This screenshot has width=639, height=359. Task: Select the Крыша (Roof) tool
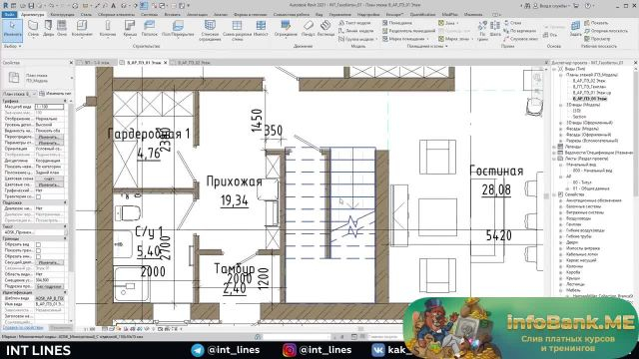(x=130, y=29)
